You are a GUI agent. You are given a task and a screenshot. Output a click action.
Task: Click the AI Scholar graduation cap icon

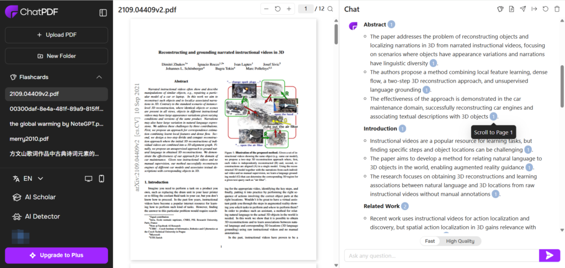pos(17,197)
